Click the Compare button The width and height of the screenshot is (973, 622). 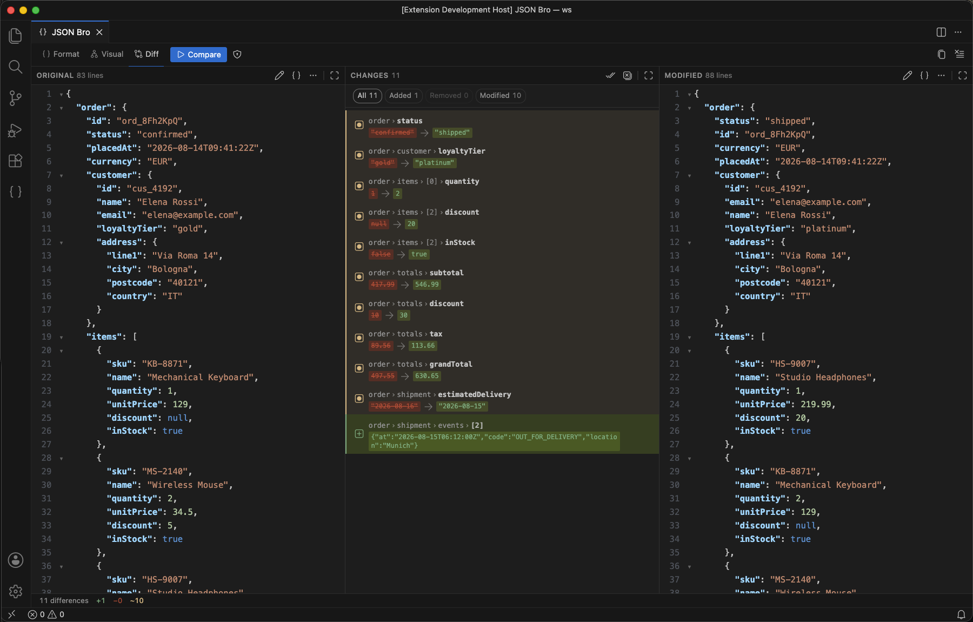(198, 55)
